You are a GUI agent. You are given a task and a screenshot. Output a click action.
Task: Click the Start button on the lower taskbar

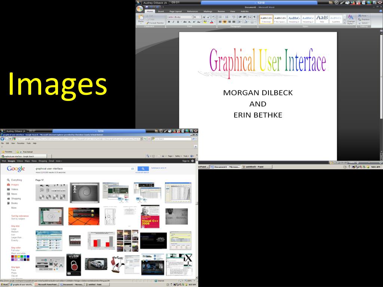tap(4, 284)
